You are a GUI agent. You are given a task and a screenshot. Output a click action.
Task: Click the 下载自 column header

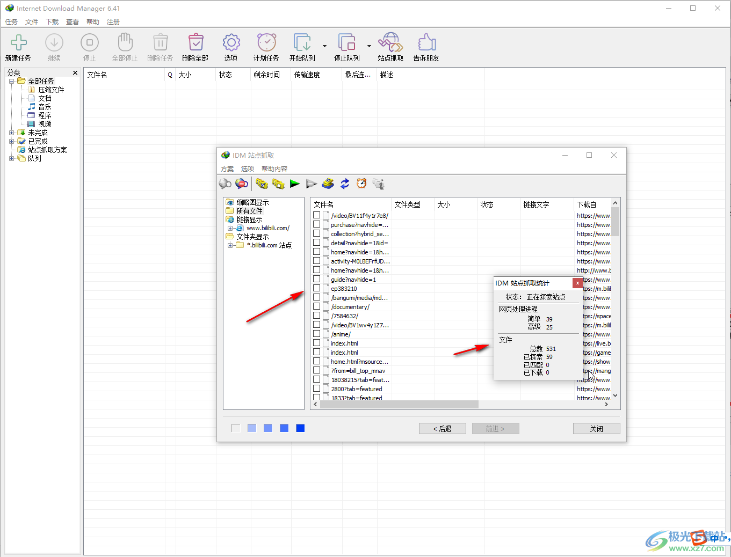[x=592, y=204]
